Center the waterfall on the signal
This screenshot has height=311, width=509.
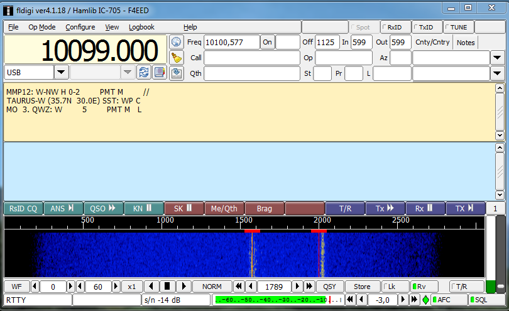167,287
